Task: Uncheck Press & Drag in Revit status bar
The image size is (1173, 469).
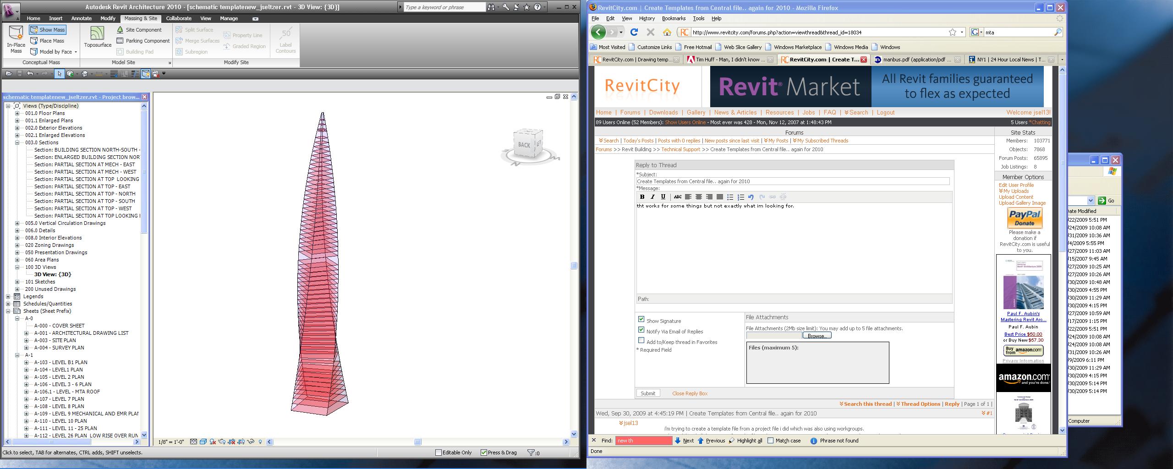Action: [x=483, y=453]
